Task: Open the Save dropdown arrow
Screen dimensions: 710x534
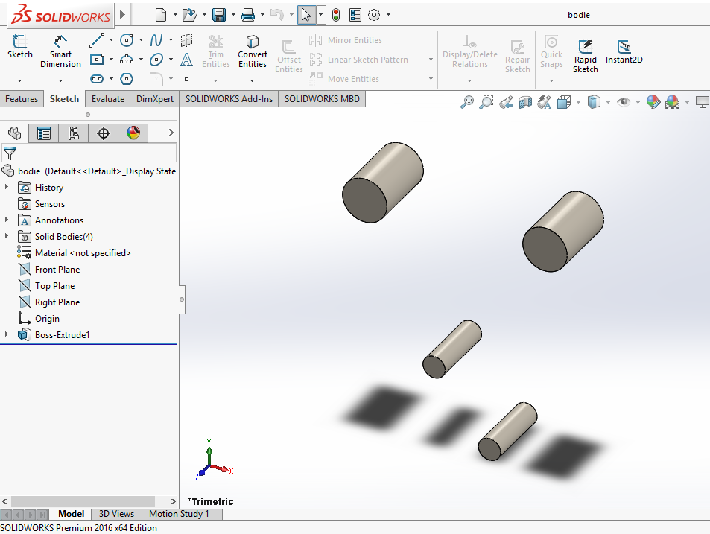Action: click(233, 15)
